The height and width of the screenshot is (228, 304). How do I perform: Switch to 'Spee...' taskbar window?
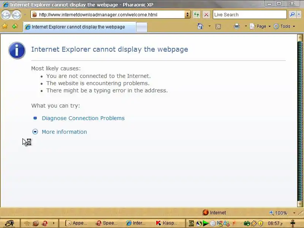[107, 223]
